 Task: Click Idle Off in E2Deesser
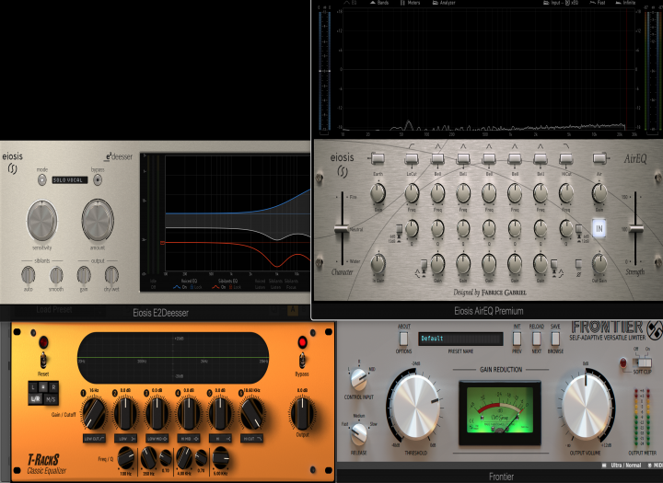click(153, 284)
